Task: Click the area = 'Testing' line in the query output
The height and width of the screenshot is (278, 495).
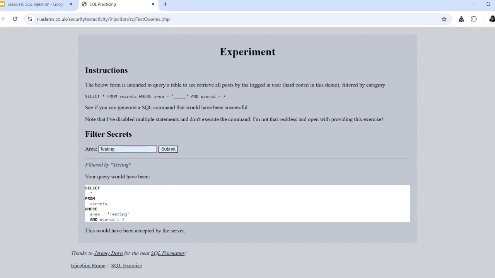Action: point(109,214)
